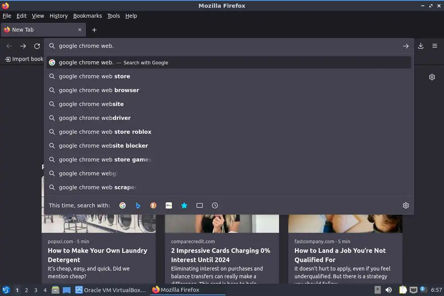Open search settings gear in dropdown
Image resolution: width=444 pixels, height=296 pixels.
point(406,205)
